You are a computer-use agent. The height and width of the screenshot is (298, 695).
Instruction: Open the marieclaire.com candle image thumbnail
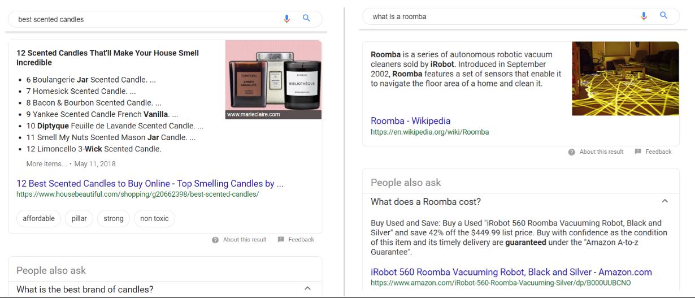click(x=273, y=80)
